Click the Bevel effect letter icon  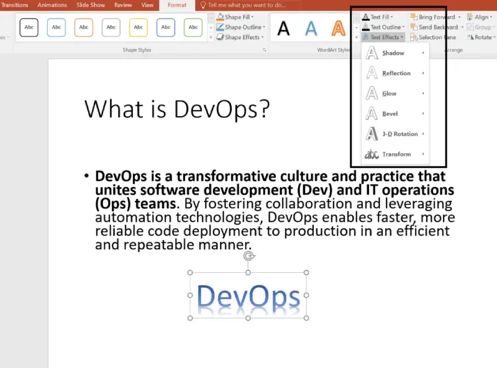pos(372,114)
